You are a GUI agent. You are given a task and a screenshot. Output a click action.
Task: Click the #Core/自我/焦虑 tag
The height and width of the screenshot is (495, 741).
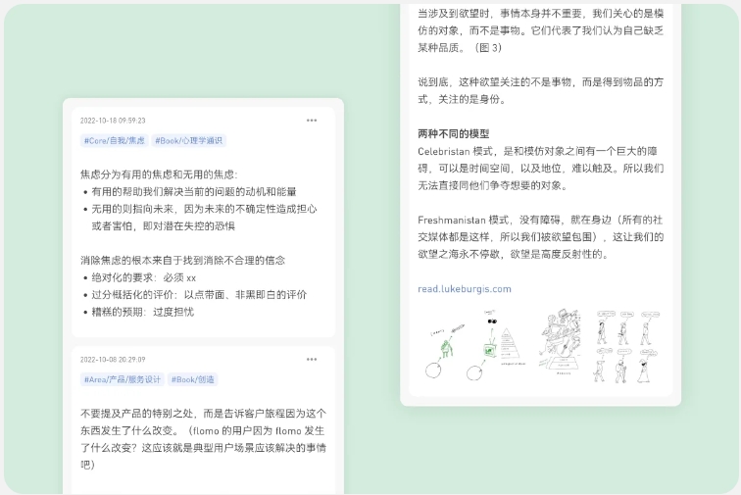pyautogui.click(x=115, y=141)
